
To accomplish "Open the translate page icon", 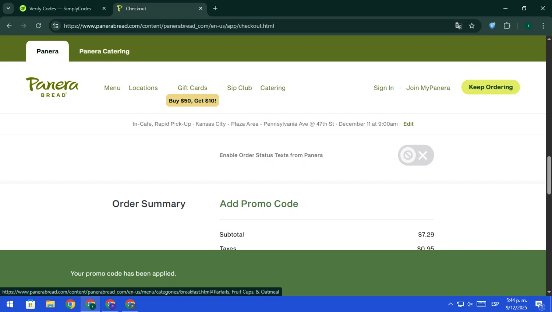I will 459,26.
